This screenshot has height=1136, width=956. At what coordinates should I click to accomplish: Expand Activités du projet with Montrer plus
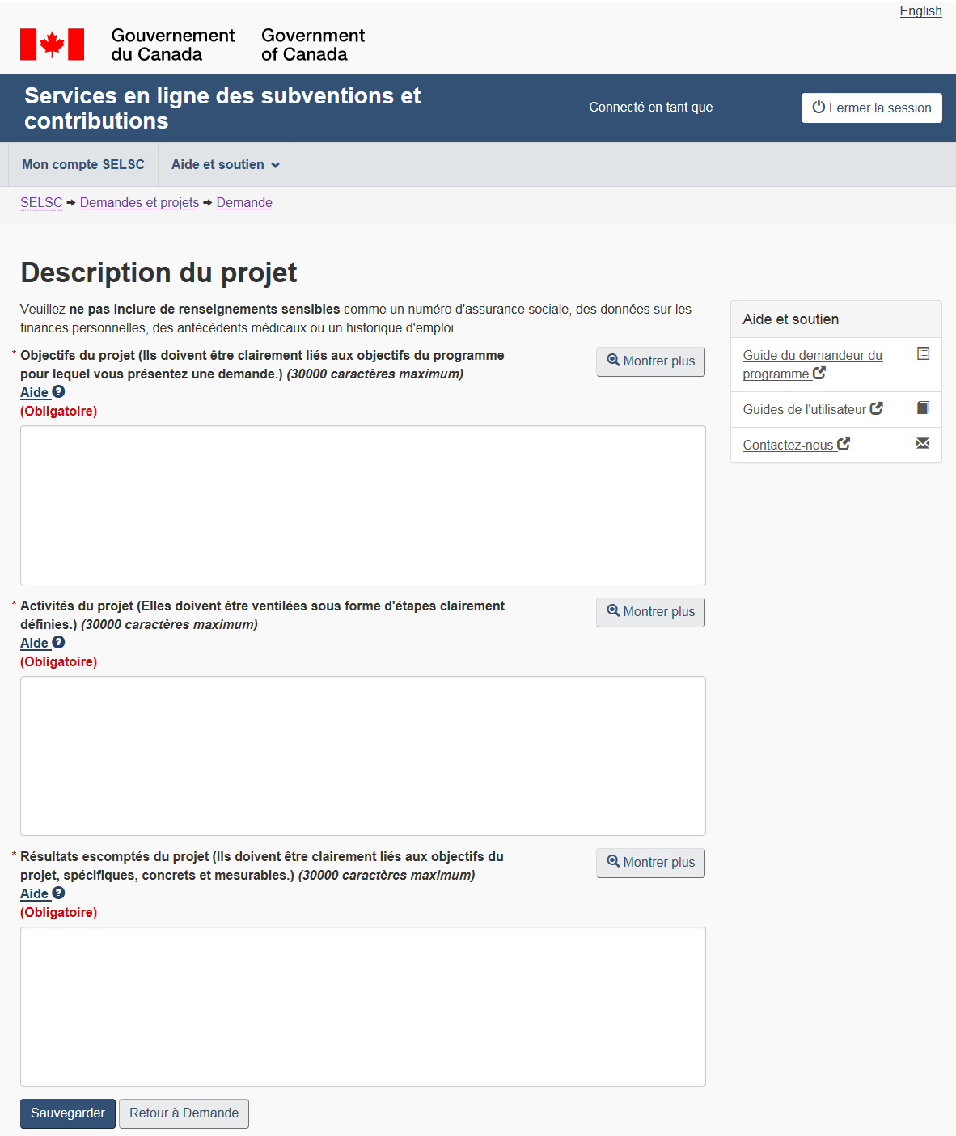coord(650,612)
